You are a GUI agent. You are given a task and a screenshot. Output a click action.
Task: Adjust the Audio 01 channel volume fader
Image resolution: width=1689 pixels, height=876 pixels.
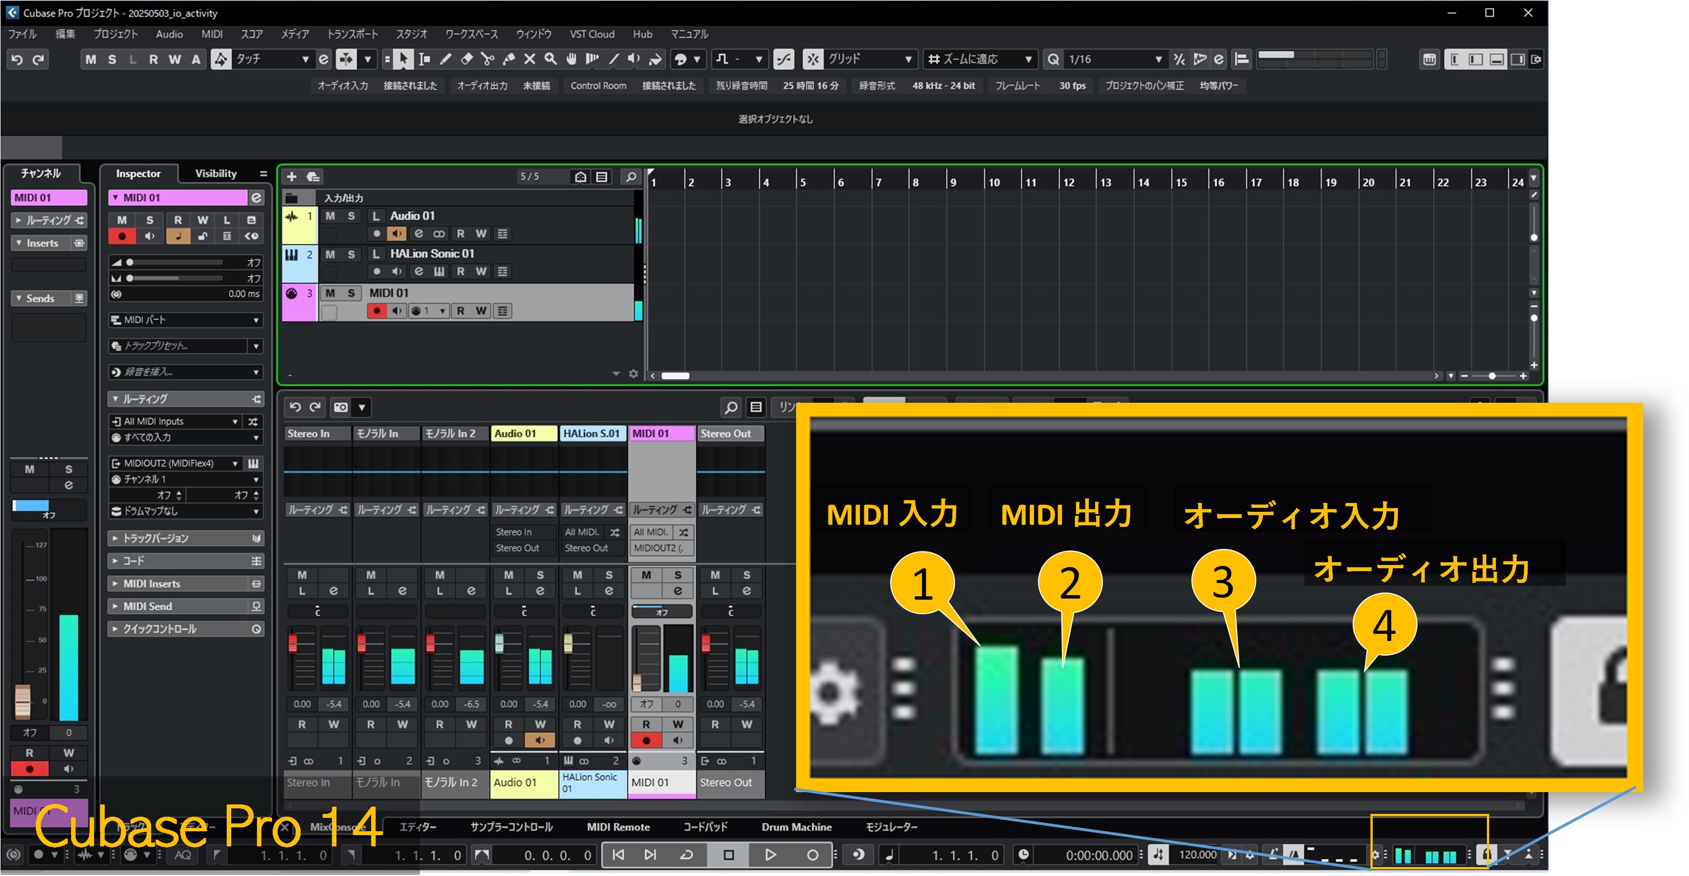[499, 643]
